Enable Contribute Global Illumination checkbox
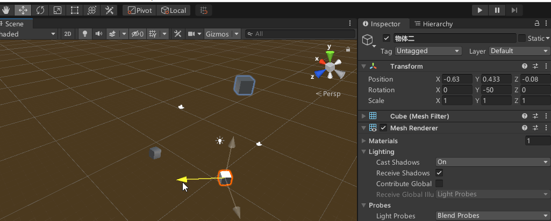This screenshot has height=221, width=551. pyautogui.click(x=439, y=183)
